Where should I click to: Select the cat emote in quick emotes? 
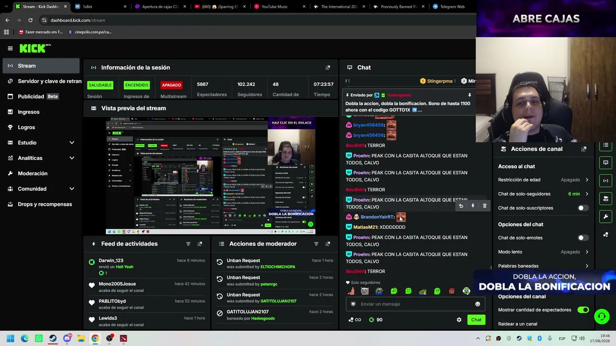tap(365, 291)
